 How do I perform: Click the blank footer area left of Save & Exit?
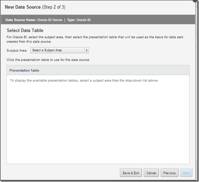click(x=62, y=173)
